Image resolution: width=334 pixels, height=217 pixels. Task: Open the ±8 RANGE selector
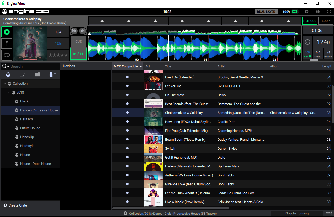pyautogui.click(x=328, y=54)
